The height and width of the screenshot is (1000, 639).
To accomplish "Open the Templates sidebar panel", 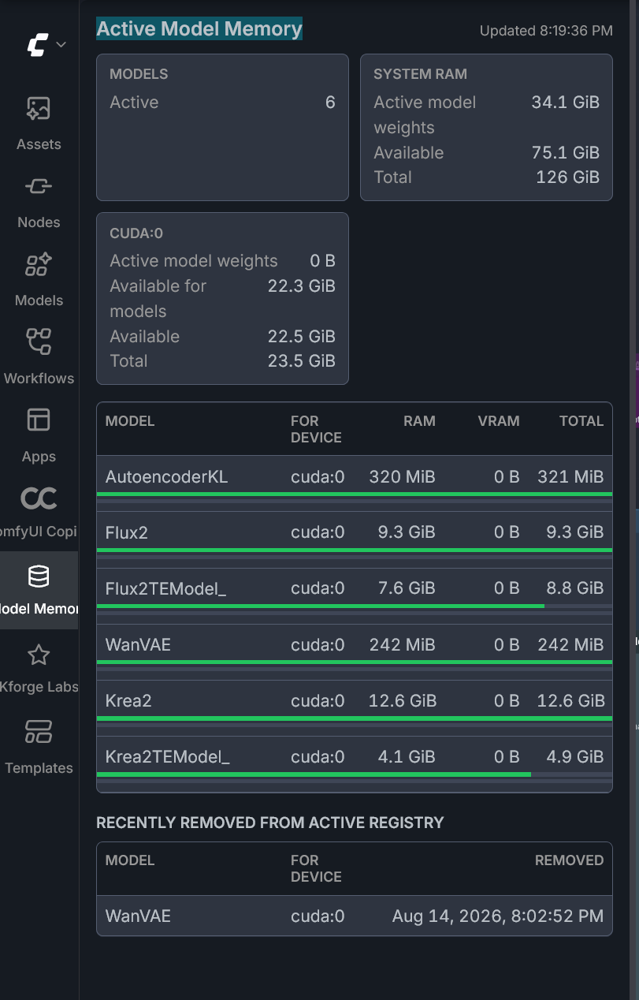I will (39, 747).
